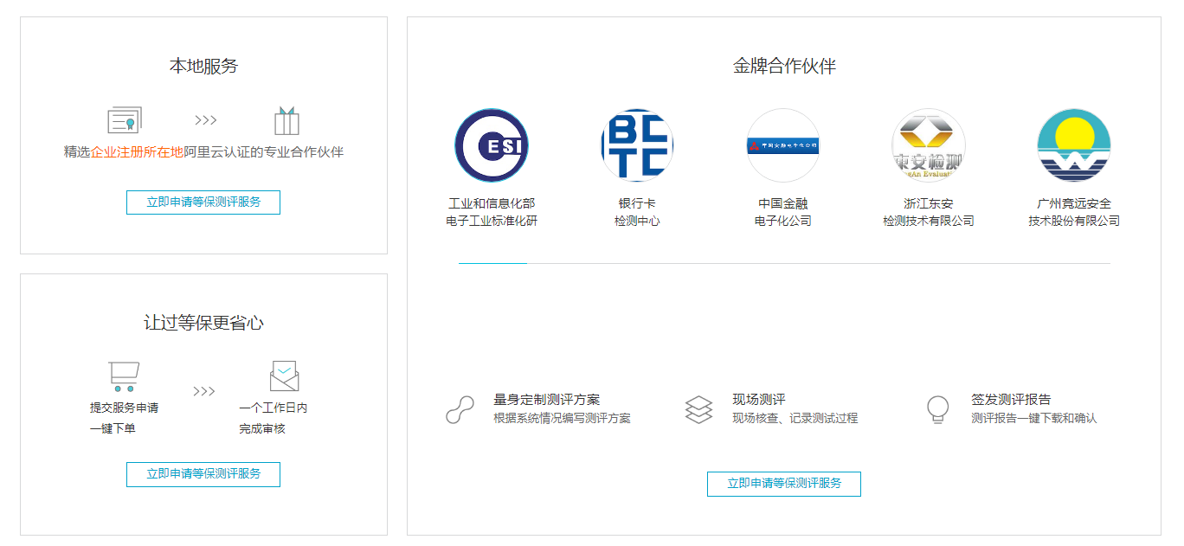Click 立即申请等保测评服务 button in 本地服务 card
Screen dimensions: 1184x546
click(203, 202)
